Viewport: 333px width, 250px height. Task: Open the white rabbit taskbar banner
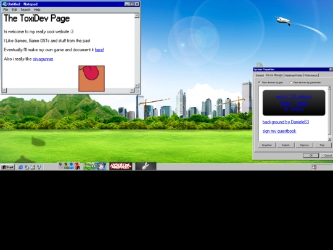click(x=146, y=166)
